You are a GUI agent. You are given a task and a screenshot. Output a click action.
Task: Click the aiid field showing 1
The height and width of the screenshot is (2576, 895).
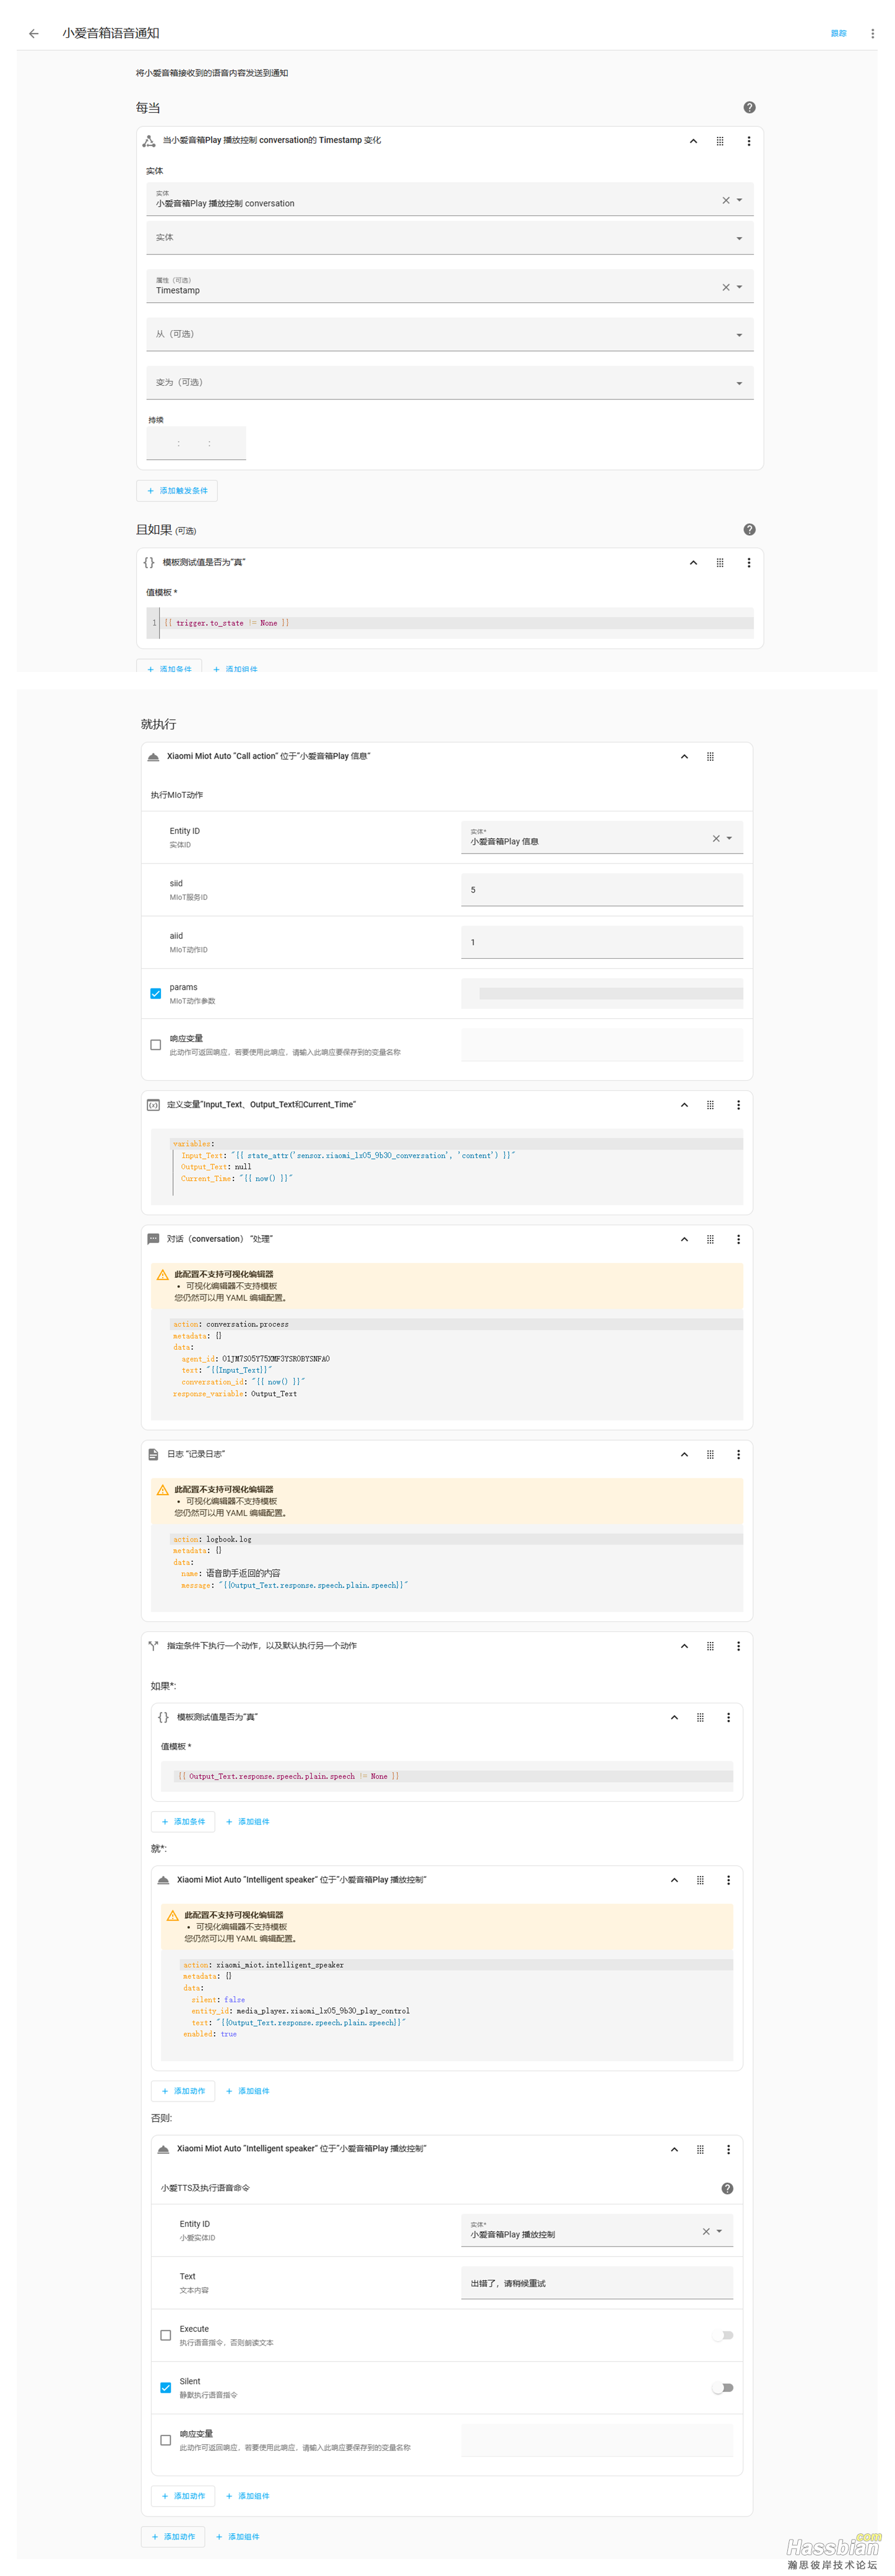[602, 942]
